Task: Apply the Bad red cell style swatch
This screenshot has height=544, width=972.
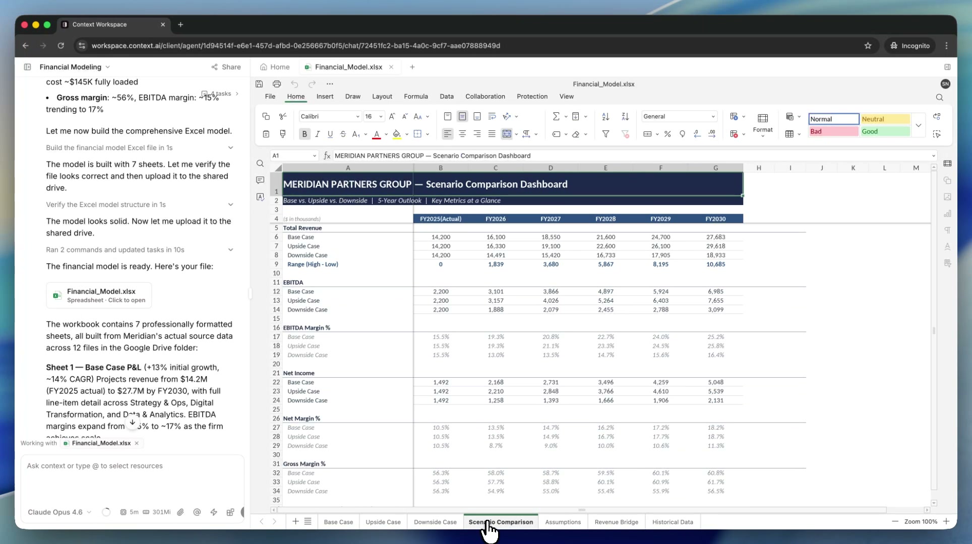Action: pos(833,131)
